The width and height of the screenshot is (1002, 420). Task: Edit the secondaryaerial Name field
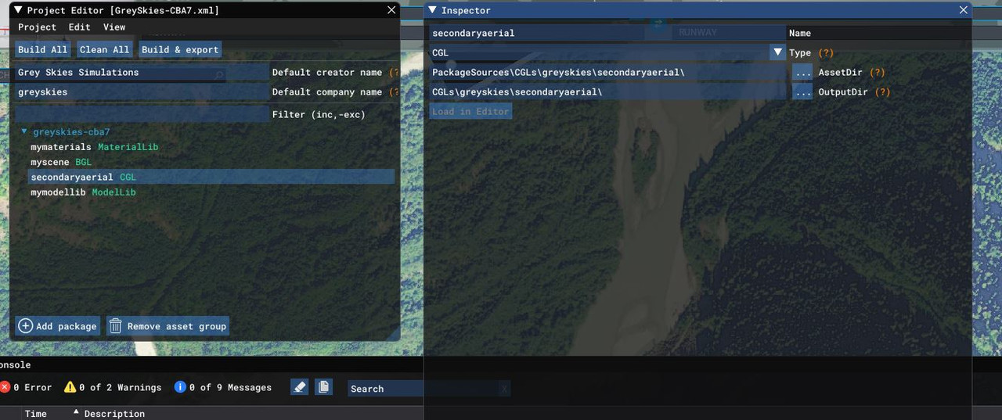[607, 33]
